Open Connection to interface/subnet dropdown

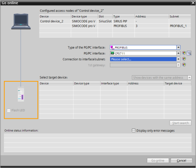178,59
